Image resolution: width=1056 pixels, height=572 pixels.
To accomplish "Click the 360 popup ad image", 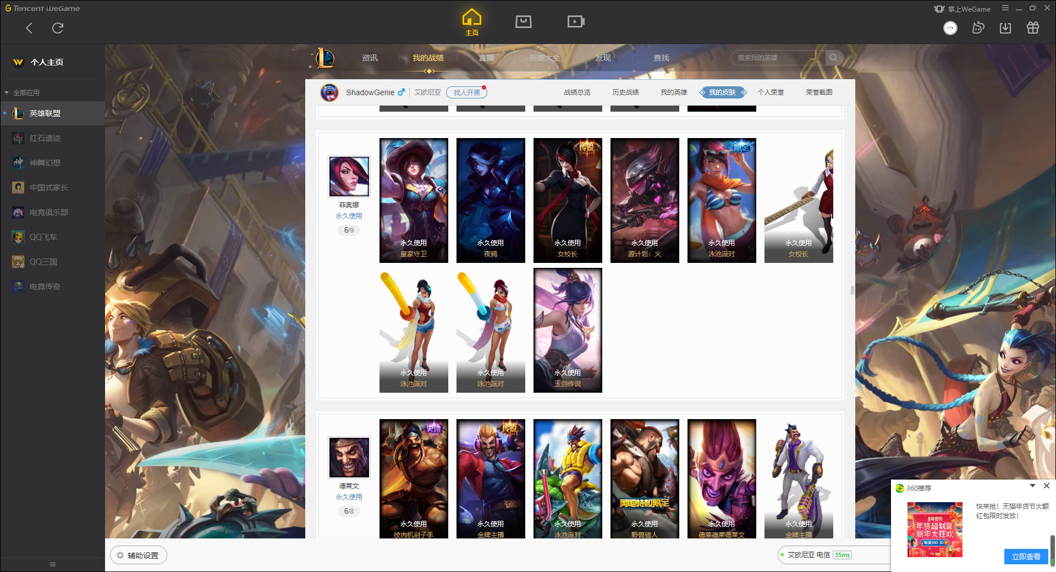I will [x=935, y=529].
